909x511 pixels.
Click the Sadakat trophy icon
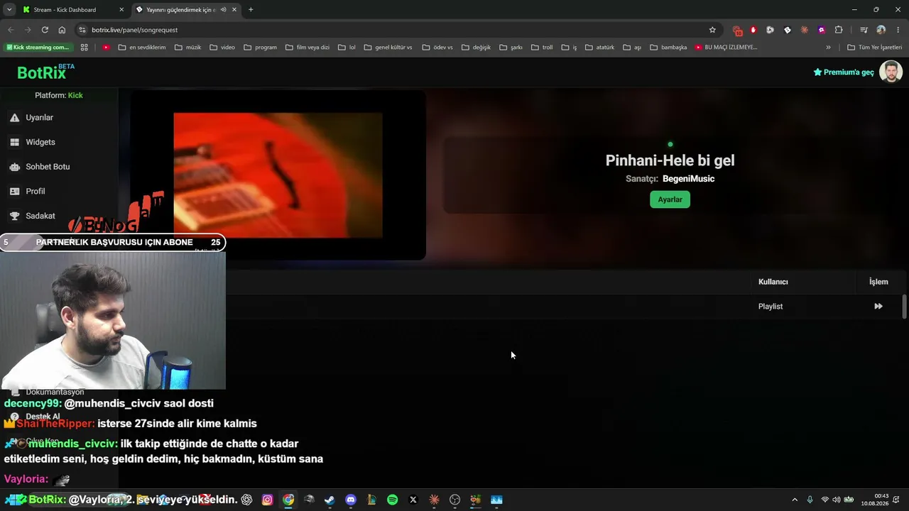point(14,216)
